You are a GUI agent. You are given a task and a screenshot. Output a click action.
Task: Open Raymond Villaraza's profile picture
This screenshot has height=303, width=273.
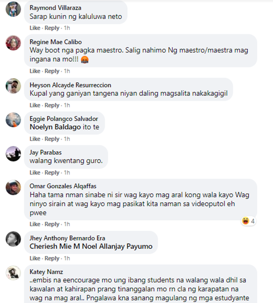(13, 9)
